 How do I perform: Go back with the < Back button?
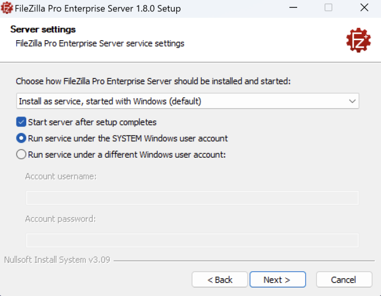[x=220, y=280]
